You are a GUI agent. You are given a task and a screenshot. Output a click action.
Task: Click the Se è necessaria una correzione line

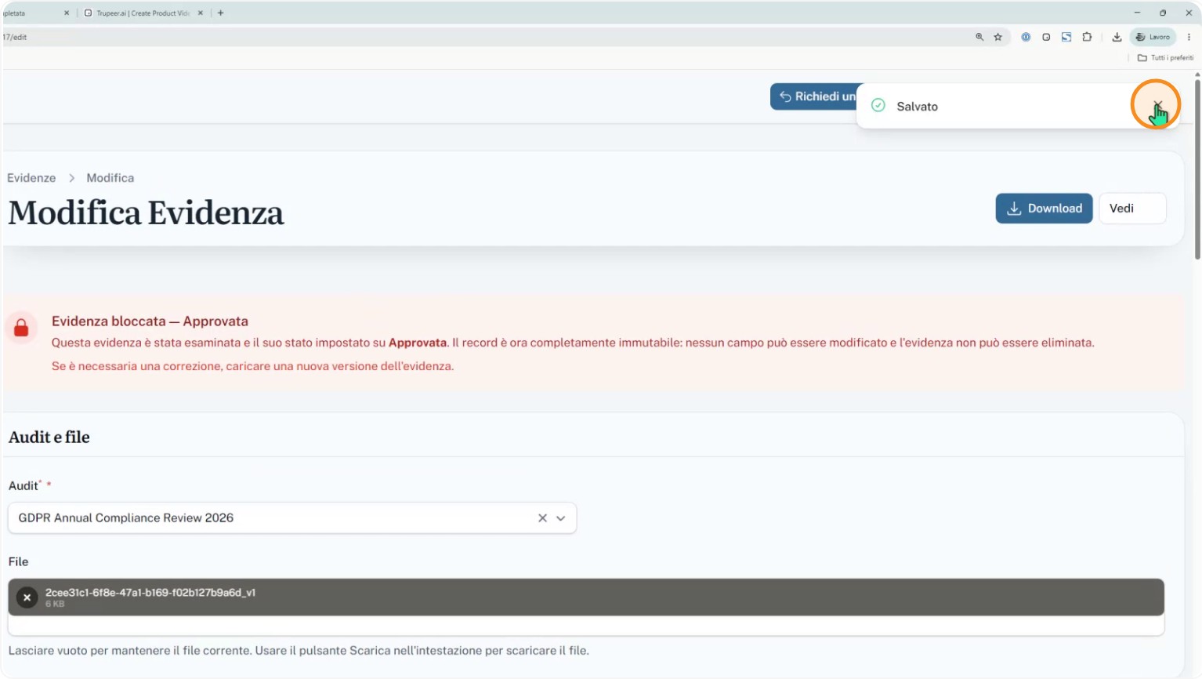[x=252, y=366]
